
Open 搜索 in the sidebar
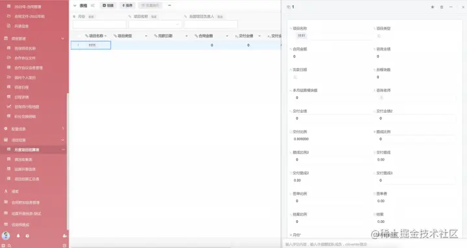(x=15, y=192)
